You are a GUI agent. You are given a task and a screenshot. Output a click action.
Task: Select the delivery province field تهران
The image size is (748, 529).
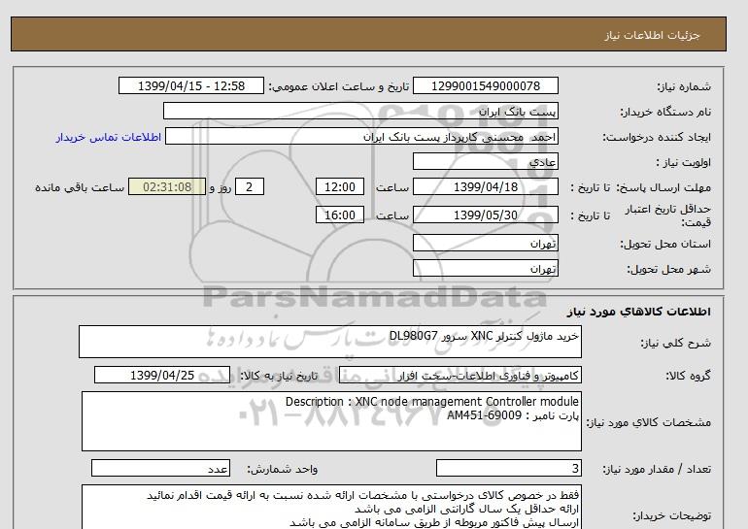pos(485,243)
